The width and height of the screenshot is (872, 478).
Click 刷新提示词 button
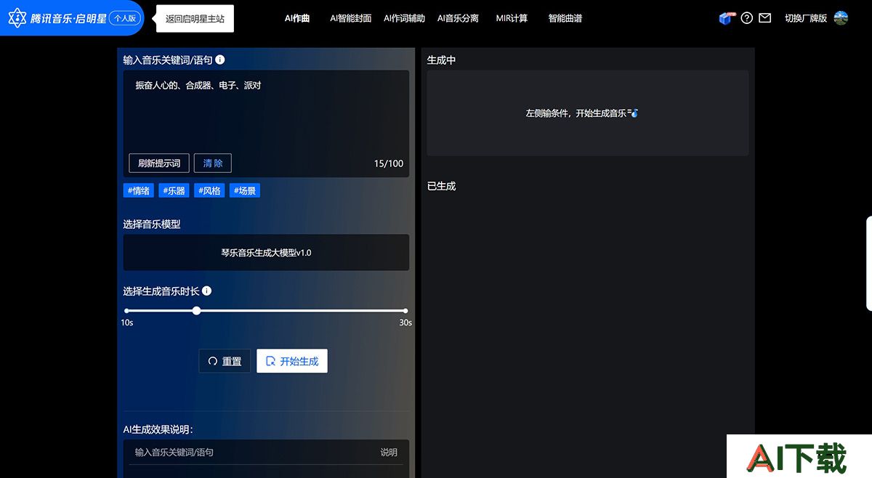(159, 163)
